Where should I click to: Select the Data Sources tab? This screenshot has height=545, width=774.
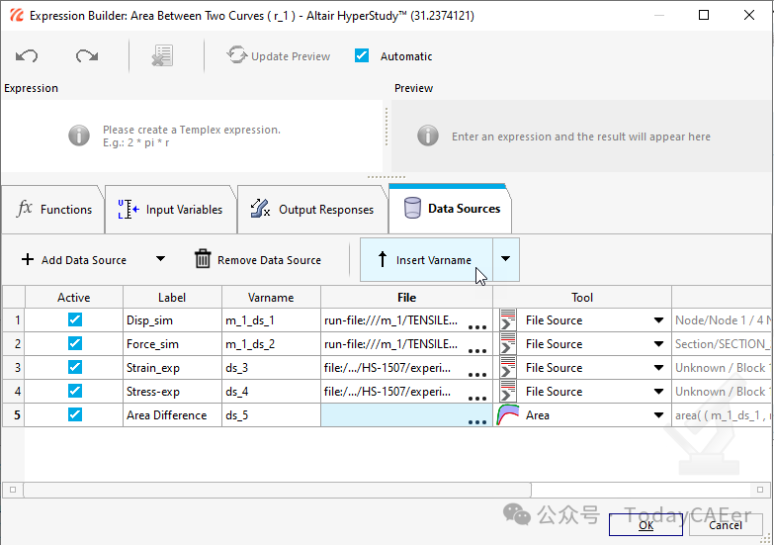pyautogui.click(x=450, y=209)
